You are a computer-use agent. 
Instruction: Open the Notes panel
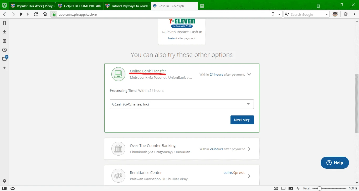[4, 41]
